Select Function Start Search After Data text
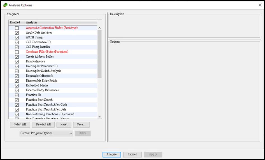Screen dimensions: 265x160 click(46, 109)
